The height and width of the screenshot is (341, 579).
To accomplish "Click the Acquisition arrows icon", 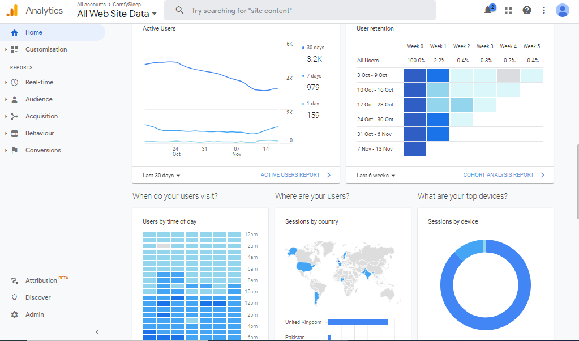I will [14, 116].
